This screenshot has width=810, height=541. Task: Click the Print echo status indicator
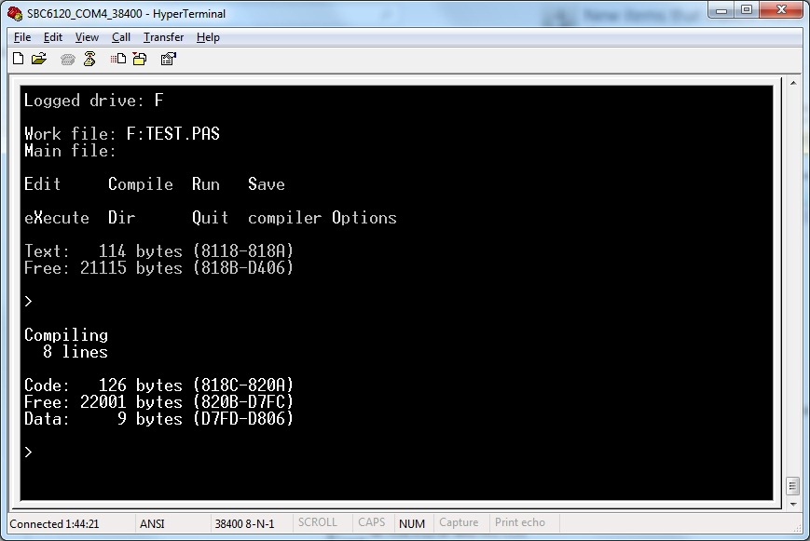pyautogui.click(x=520, y=523)
